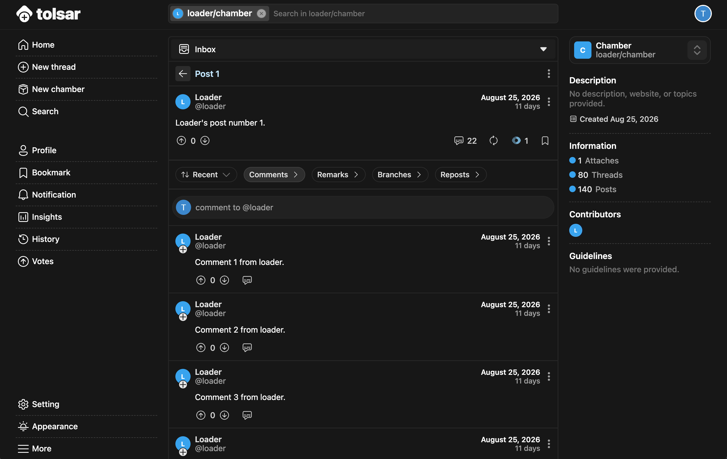The height and width of the screenshot is (459, 727).
Task: Downvote Loader's post number 1
Action: click(x=205, y=140)
